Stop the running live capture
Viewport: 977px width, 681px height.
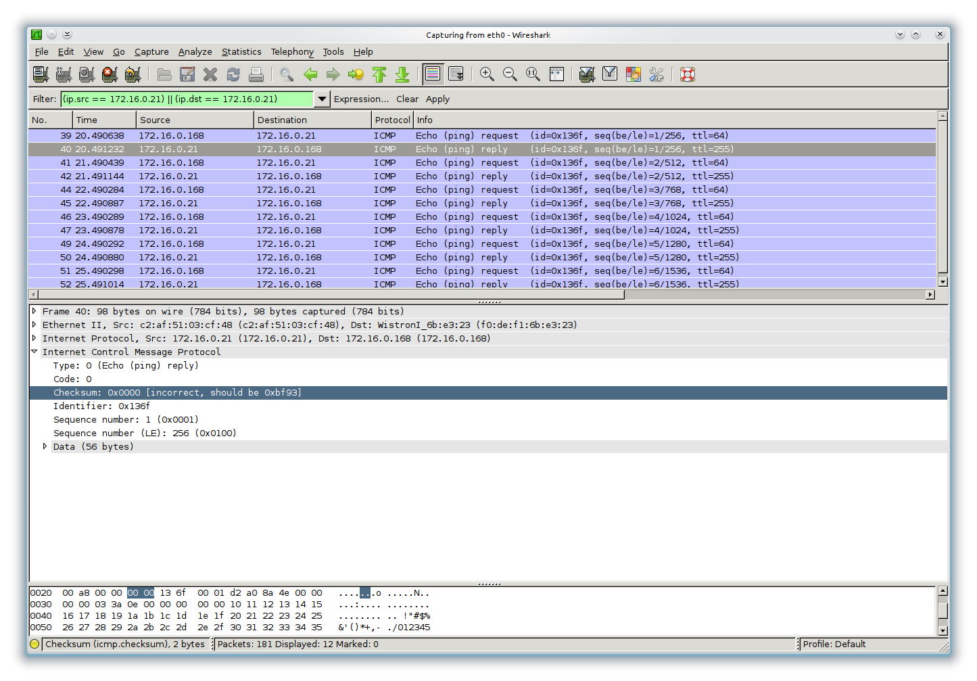tap(110, 74)
